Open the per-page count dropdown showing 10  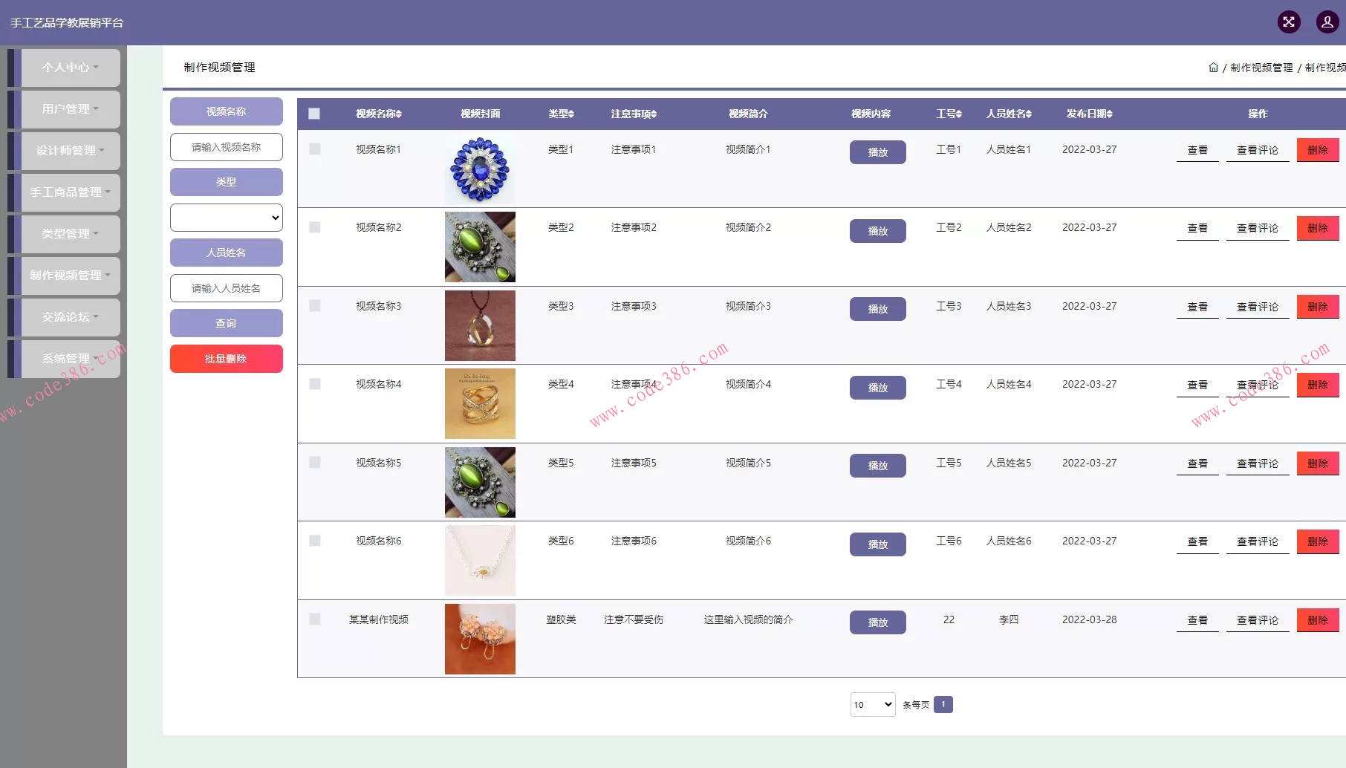[872, 704]
